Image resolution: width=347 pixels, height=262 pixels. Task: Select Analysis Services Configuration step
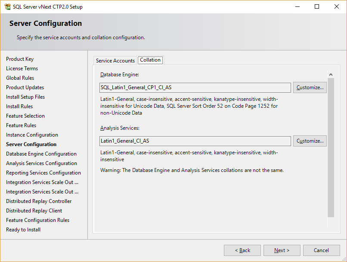pyautogui.click(x=41, y=163)
